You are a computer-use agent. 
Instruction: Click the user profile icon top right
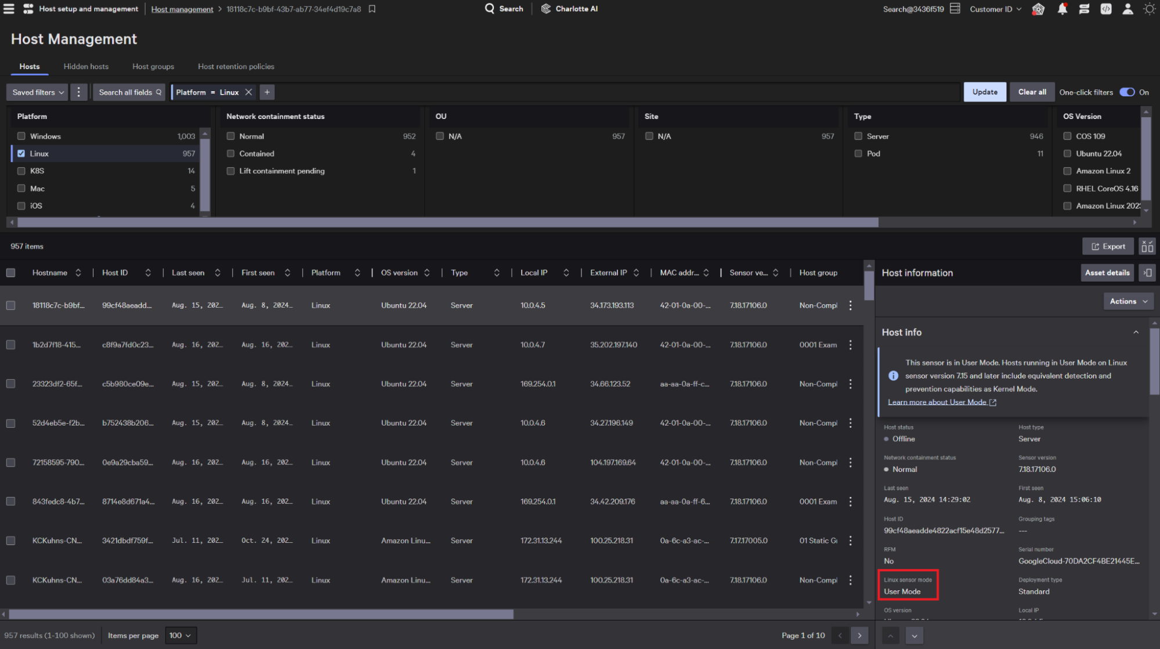point(1126,9)
